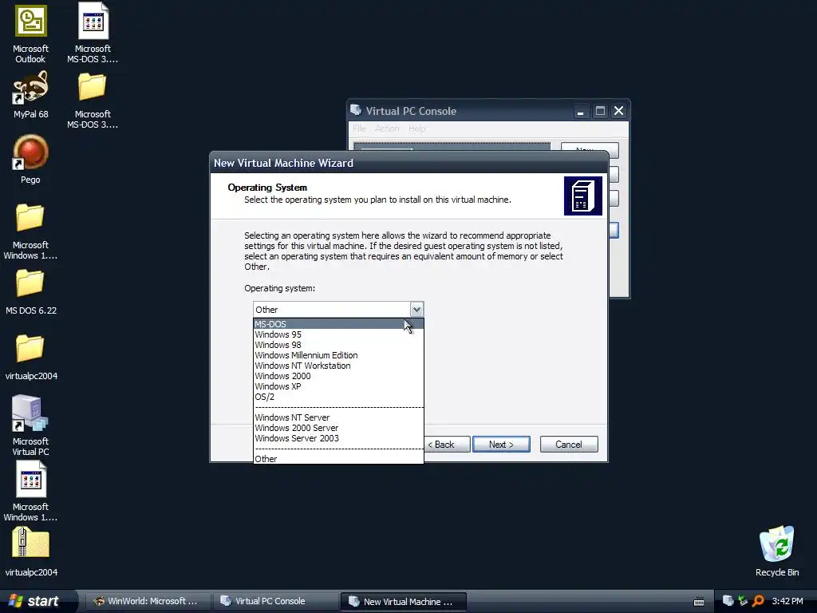Click the New Virtual Machine Wizard title bar
Viewport: 817px width, 613px height.
[x=409, y=163]
